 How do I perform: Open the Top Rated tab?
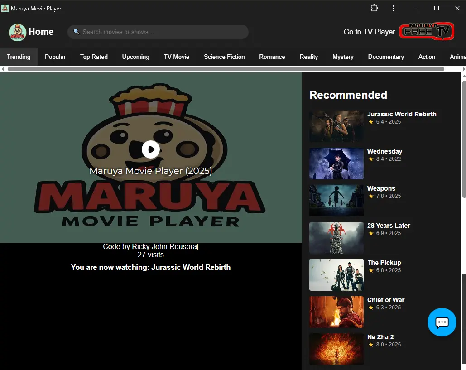point(94,57)
